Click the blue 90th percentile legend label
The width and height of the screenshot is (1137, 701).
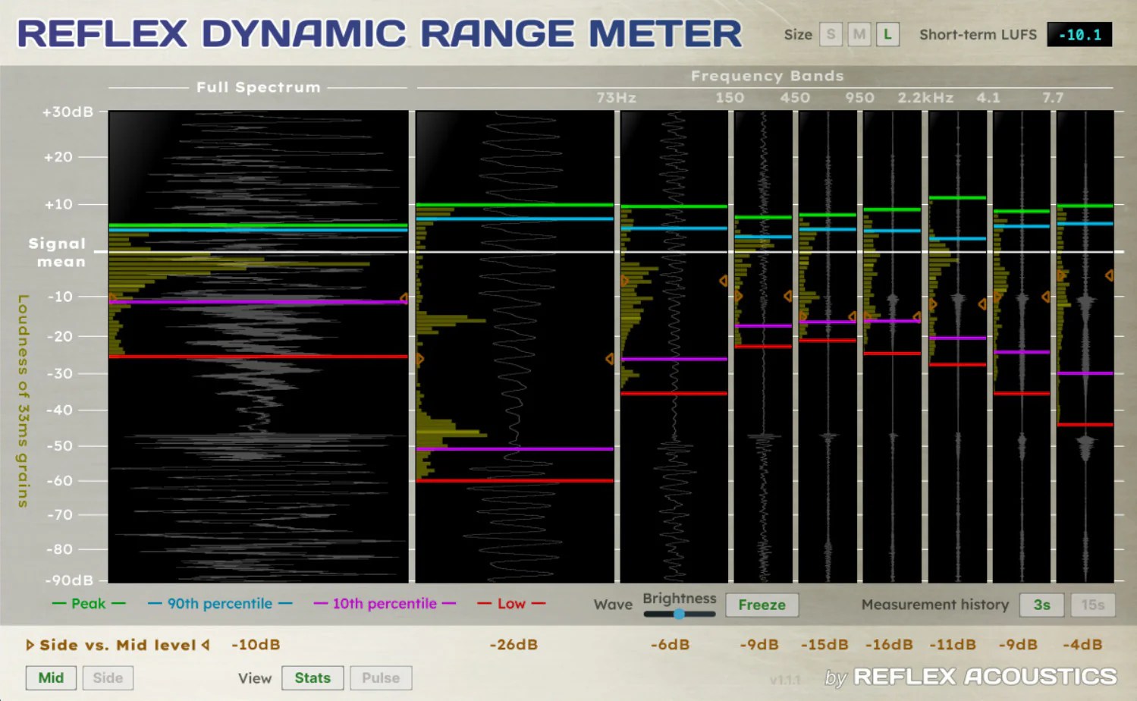pos(220,604)
